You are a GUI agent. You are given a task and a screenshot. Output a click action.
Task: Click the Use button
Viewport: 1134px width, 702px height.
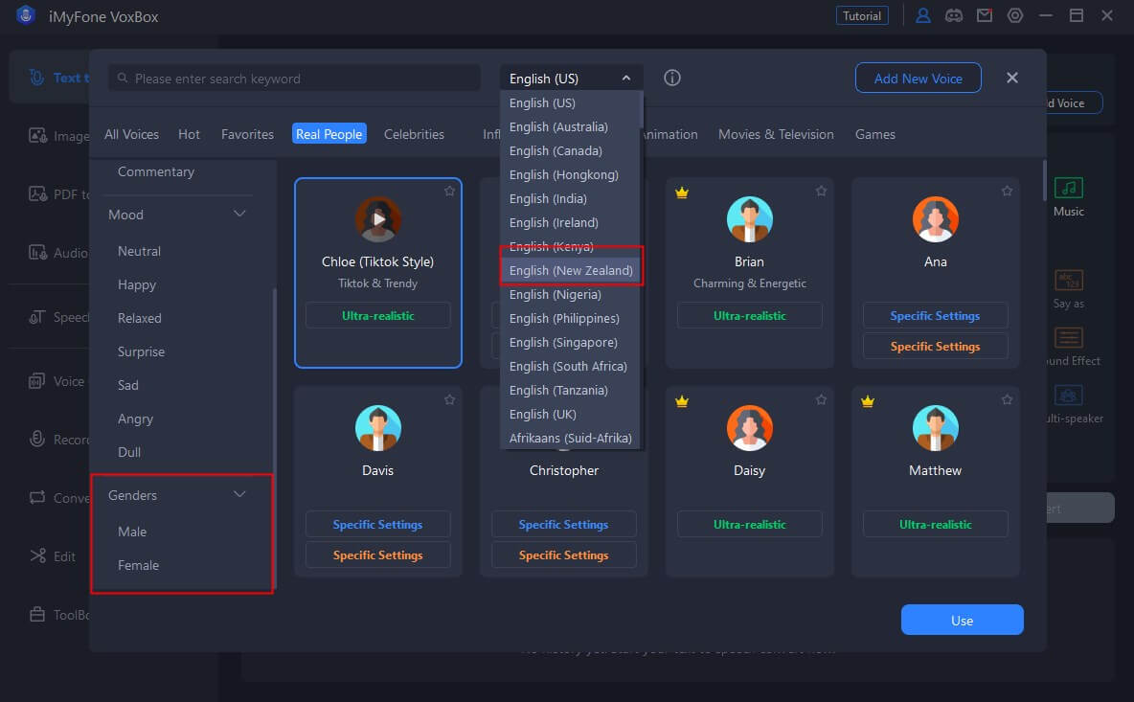click(x=962, y=621)
